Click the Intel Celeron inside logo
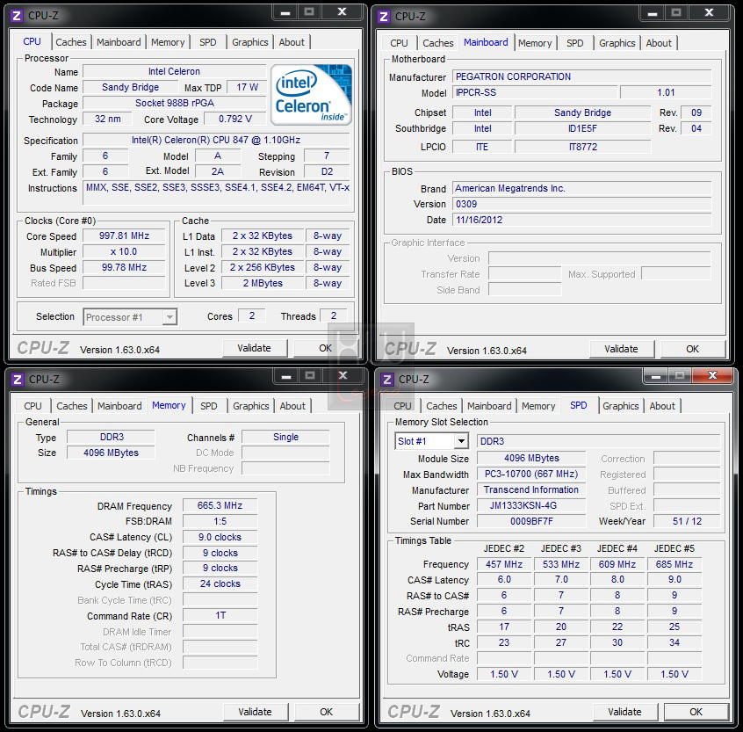The width and height of the screenshot is (743, 732). pos(311,95)
